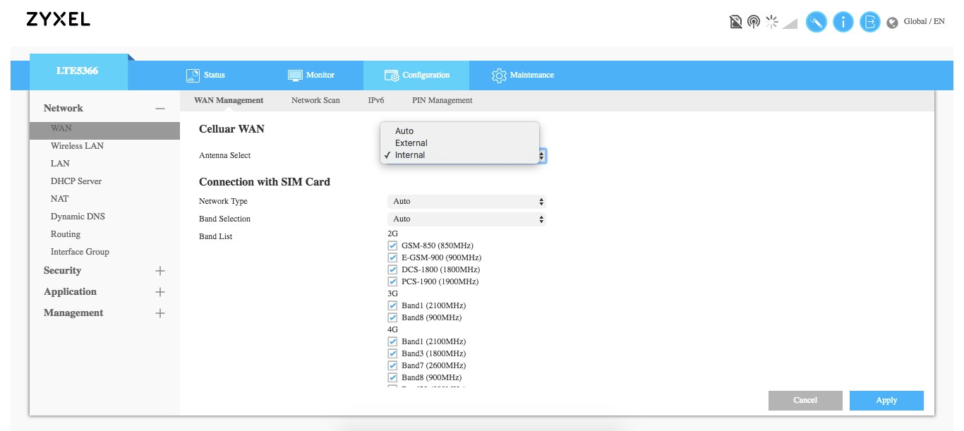The image size is (964, 431).
Task: Click the Monitor screen icon
Action: click(x=295, y=75)
